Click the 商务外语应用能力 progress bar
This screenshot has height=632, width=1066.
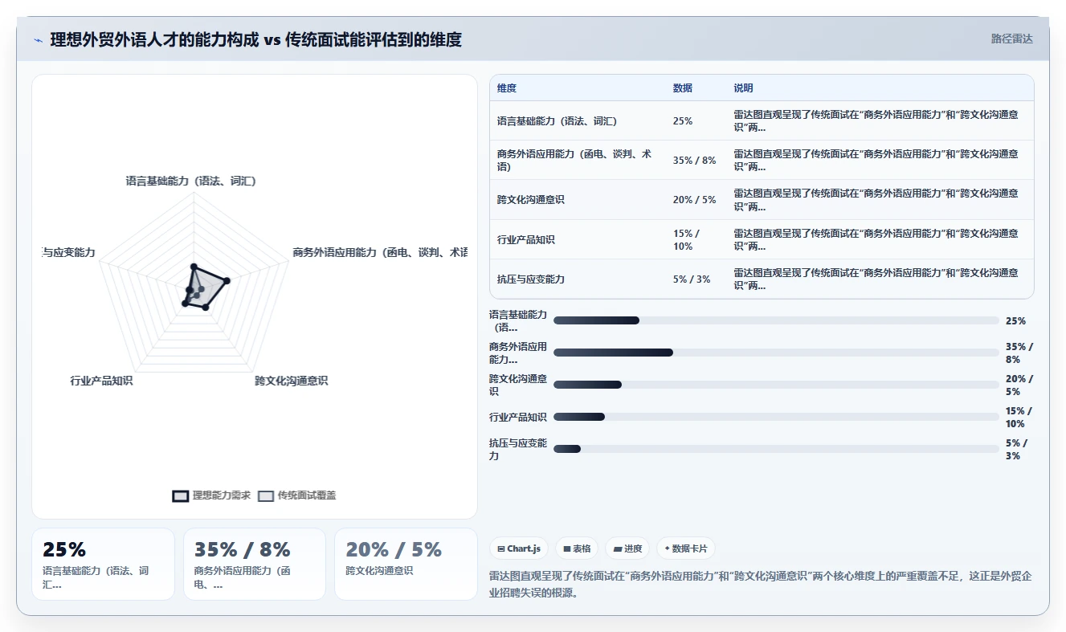tap(776, 353)
